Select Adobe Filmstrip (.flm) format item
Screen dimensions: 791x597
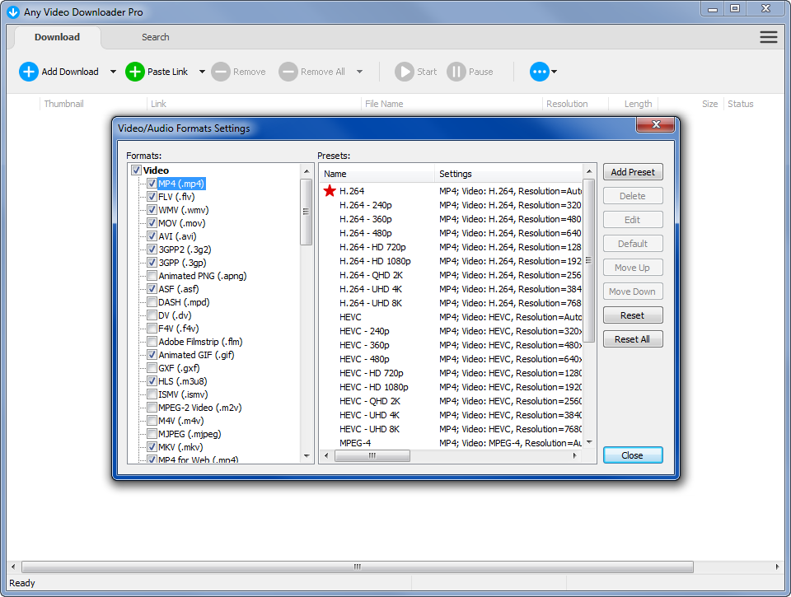200,342
